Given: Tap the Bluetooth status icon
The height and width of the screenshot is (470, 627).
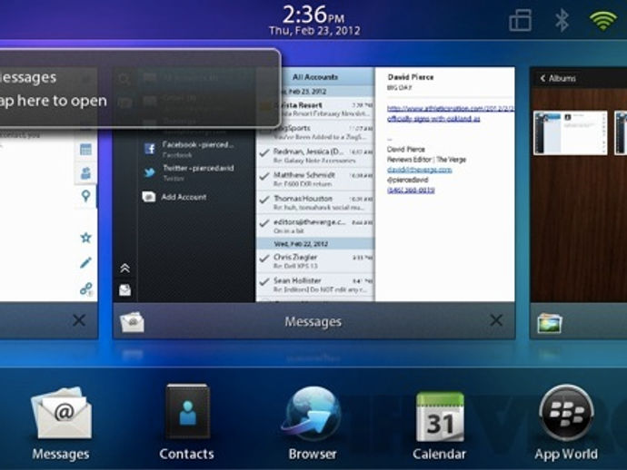Looking at the screenshot, I should click(562, 20).
